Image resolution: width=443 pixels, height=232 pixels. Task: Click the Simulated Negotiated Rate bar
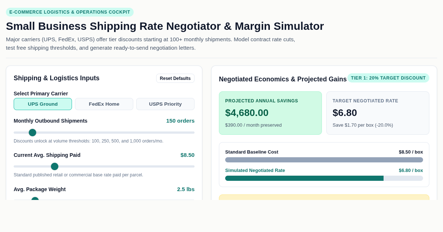point(324,178)
